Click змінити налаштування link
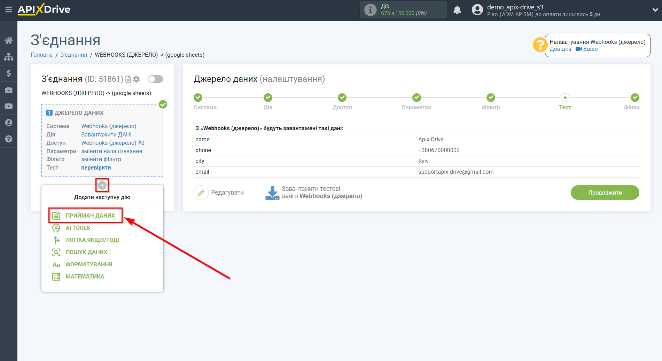 pos(111,151)
